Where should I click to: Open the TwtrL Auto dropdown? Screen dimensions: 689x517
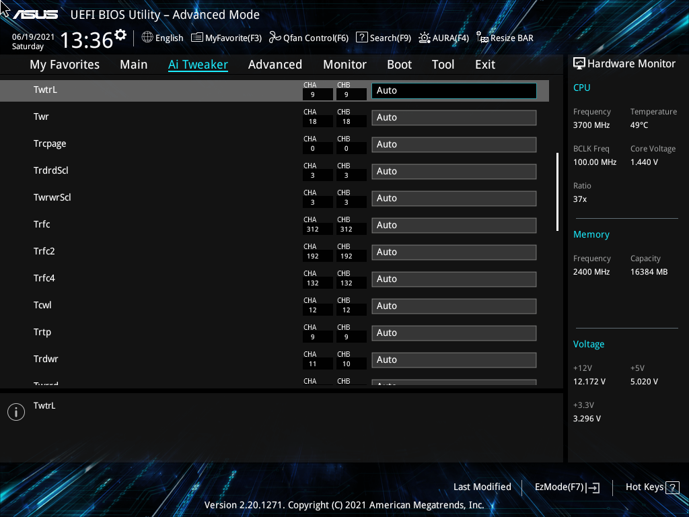pyautogui.click(x=454, y=90)
